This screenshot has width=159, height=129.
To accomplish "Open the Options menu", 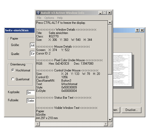I will [x=49, y=18].
